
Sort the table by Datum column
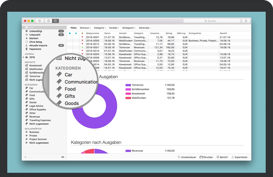coord(107,33)
